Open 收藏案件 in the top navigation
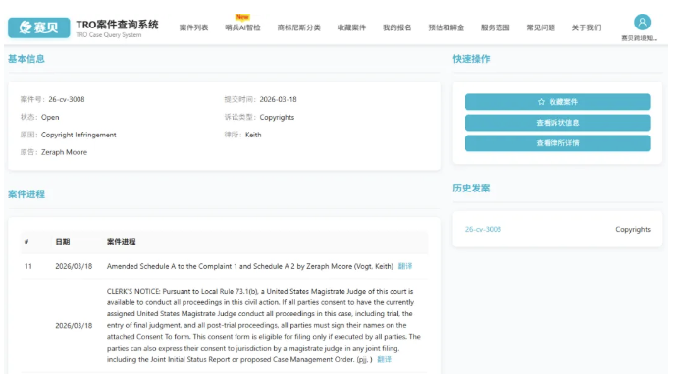 pos(351,27)
